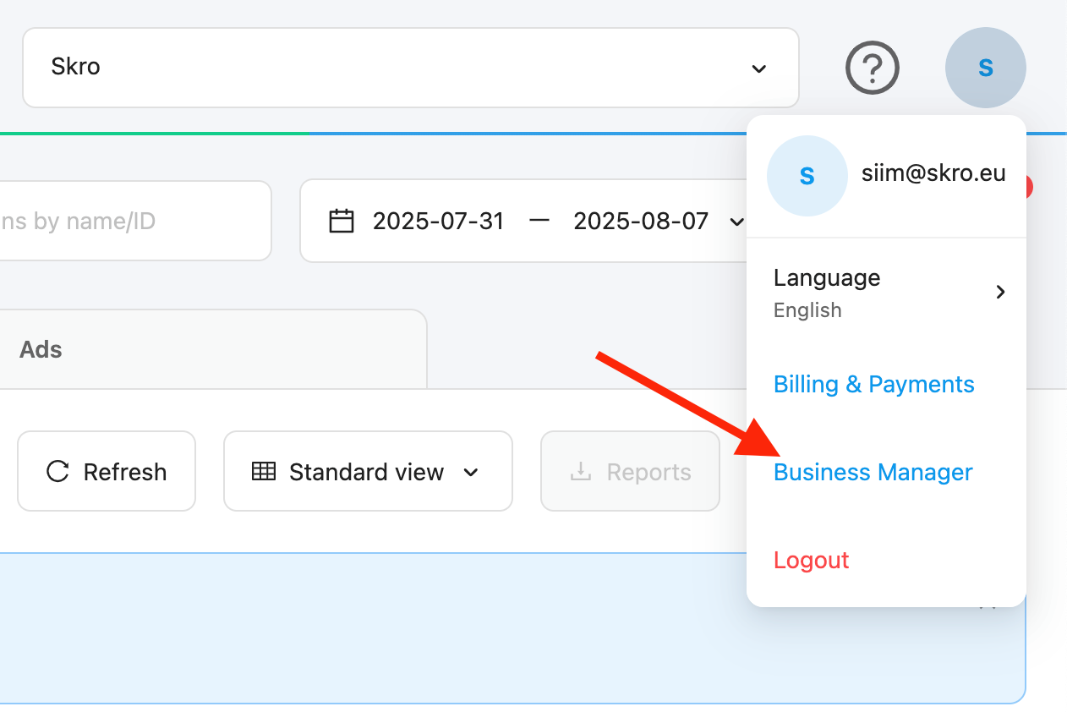Click the user avatar in top bar
Screen dimensions: 1067x712
(986, 68)
